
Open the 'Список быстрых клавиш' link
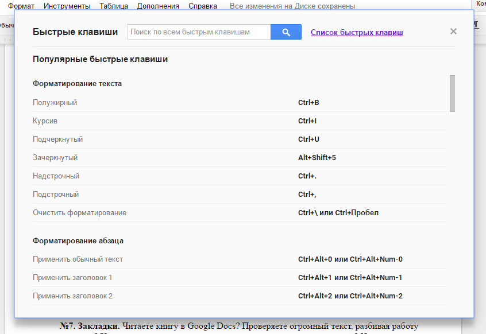coord(357,32)
